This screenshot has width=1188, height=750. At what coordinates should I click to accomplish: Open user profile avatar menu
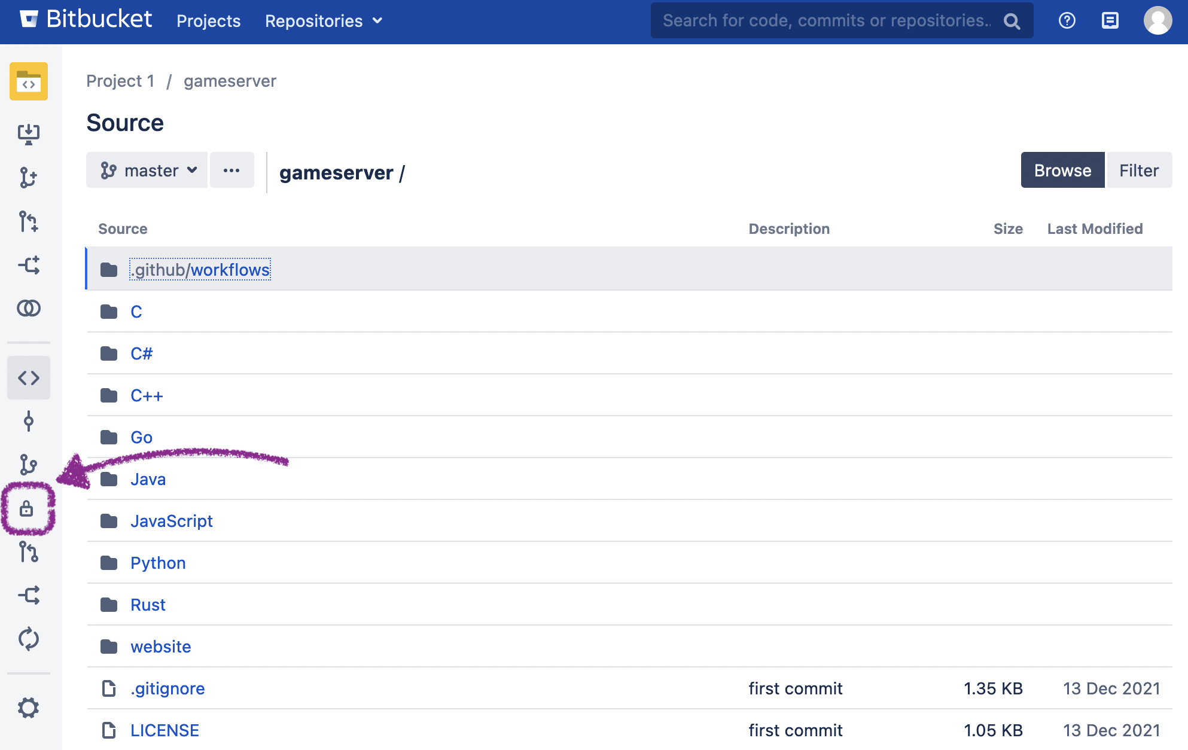[1157, 21]
